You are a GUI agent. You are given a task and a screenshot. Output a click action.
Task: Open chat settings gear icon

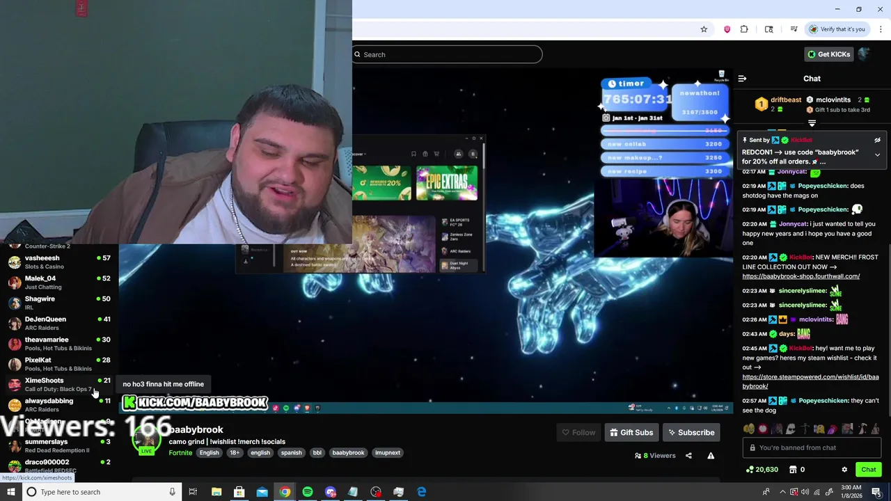tap(844, 470)
